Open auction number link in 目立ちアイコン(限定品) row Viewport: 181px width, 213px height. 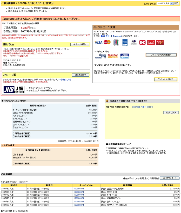[x=78, y=205]
